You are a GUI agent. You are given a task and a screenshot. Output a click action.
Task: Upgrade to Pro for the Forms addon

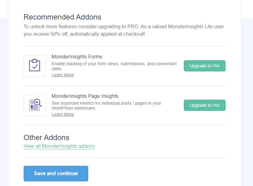(205, 66)
